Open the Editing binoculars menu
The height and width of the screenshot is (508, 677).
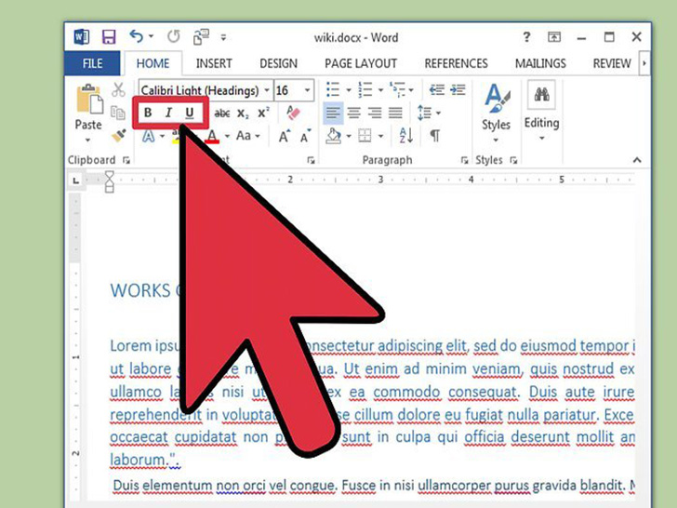click(x=541, y=112)
